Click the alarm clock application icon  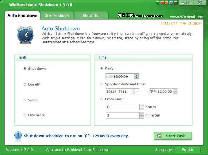[25, 35]
